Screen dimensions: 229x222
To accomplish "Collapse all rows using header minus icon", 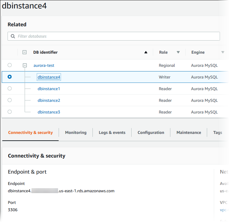I will [25, 53].
